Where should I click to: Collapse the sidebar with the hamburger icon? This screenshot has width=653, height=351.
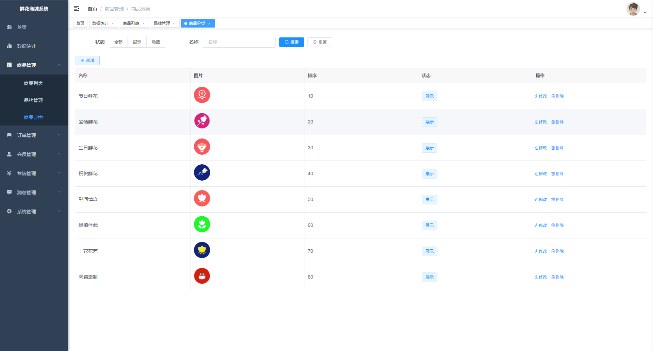[77, 9]
